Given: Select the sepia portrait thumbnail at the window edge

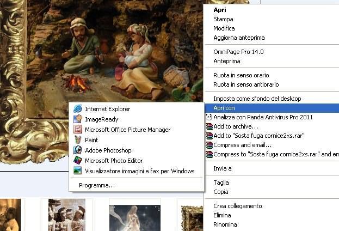Looking at the screenshot, I should [10, 215].
